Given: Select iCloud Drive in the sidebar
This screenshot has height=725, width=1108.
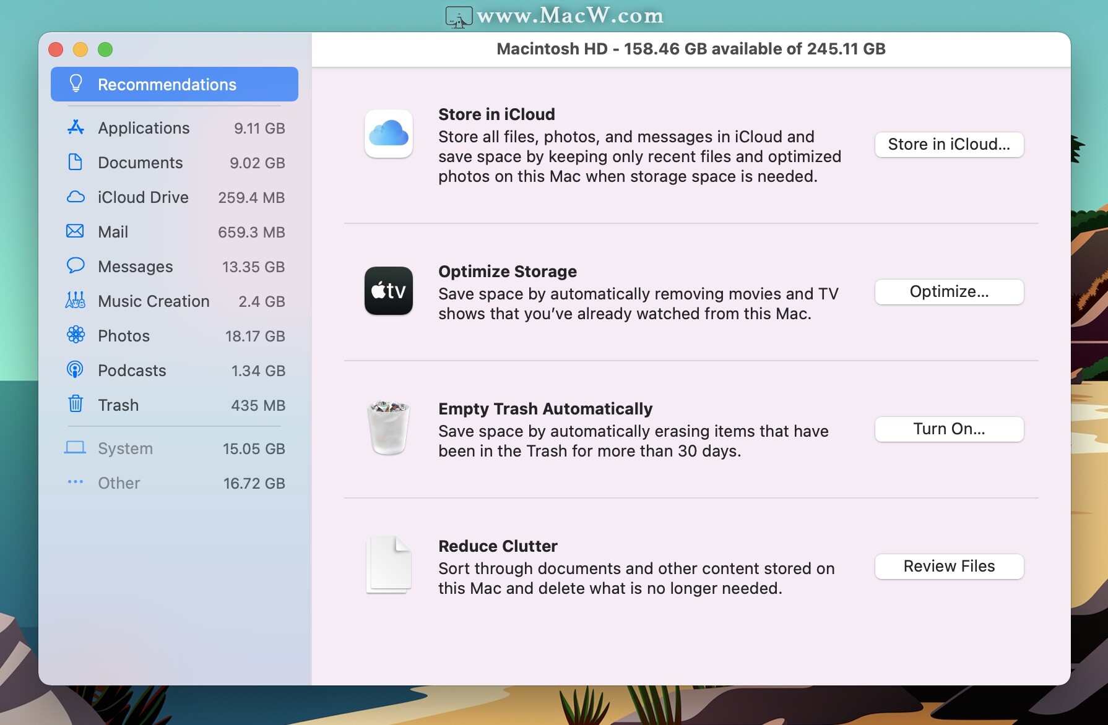Looking at the screenshot, I should tap(143, 197).
